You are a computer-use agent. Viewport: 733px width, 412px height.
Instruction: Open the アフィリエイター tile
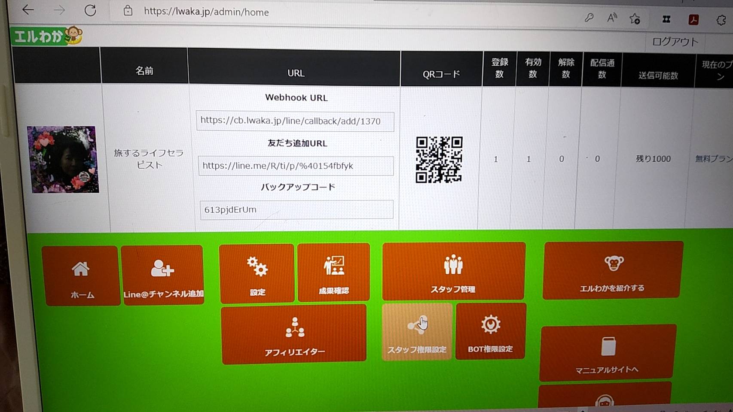(294, 333)
